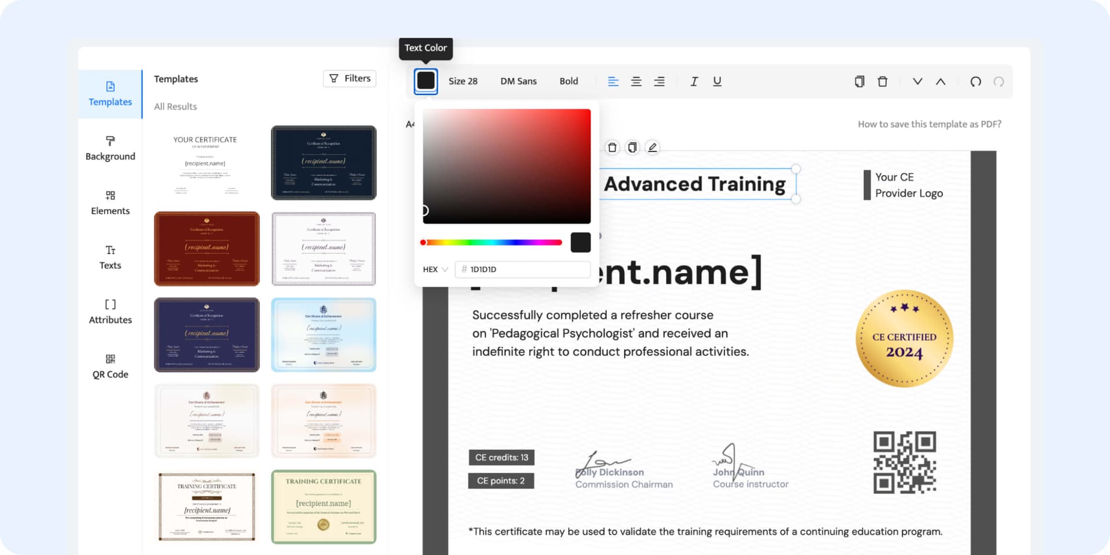This screenshot has height=555, width=1110.
Task: Toggle underline formatting
Action: click(x=717, y=82)
